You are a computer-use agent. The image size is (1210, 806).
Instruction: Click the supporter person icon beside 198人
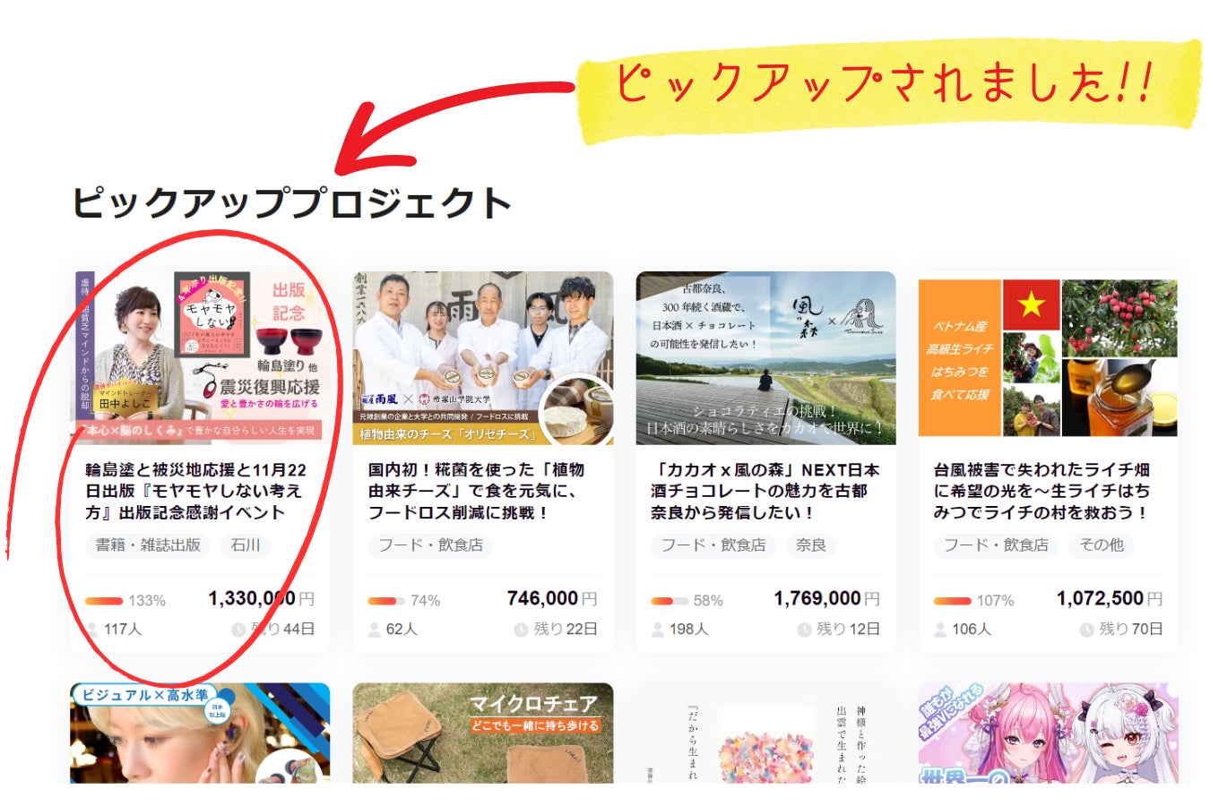[658, 630]
